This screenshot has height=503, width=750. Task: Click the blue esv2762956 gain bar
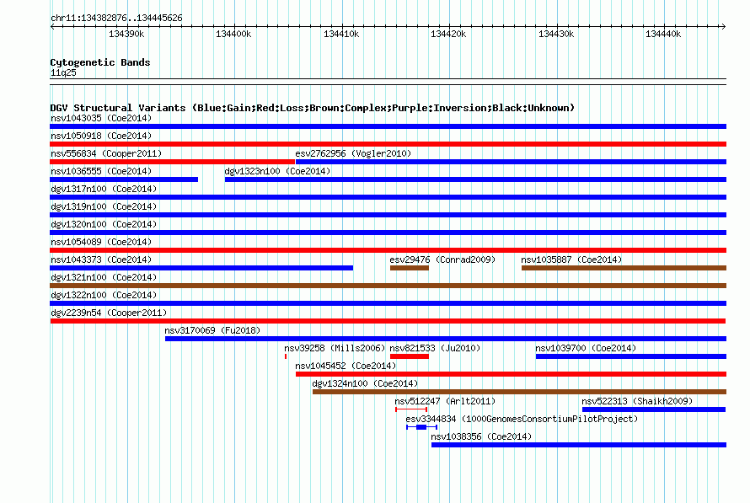511,162
